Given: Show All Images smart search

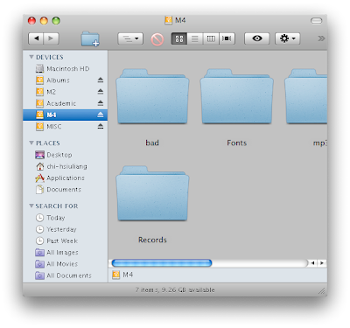Looking at the screenshot, I should click(x=65, y=253).
